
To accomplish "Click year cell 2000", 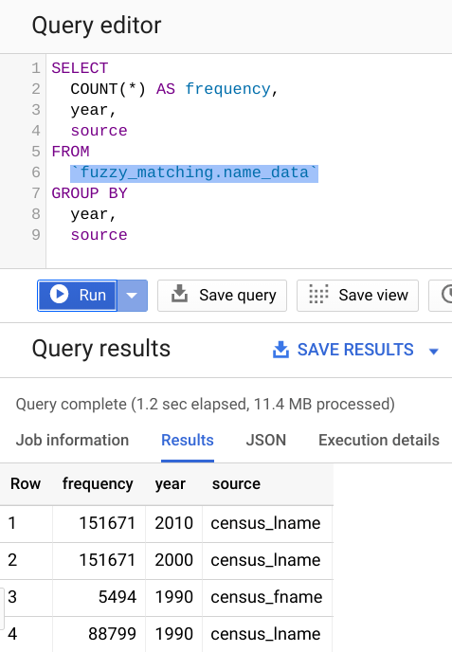I will (x=173, y=560).
